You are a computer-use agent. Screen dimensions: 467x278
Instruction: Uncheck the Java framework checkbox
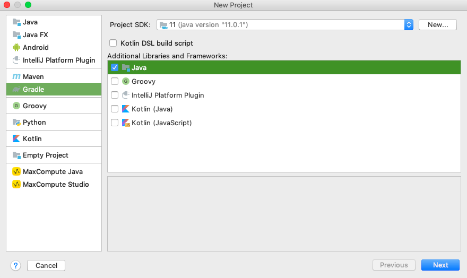pos(115,68)
